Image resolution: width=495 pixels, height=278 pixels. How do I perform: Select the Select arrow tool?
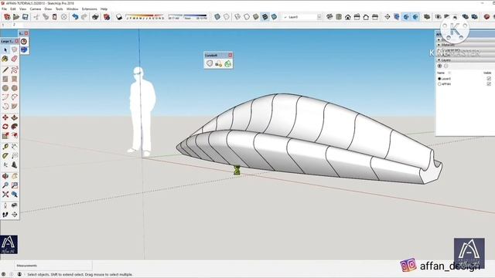click(x=5, y=49)
